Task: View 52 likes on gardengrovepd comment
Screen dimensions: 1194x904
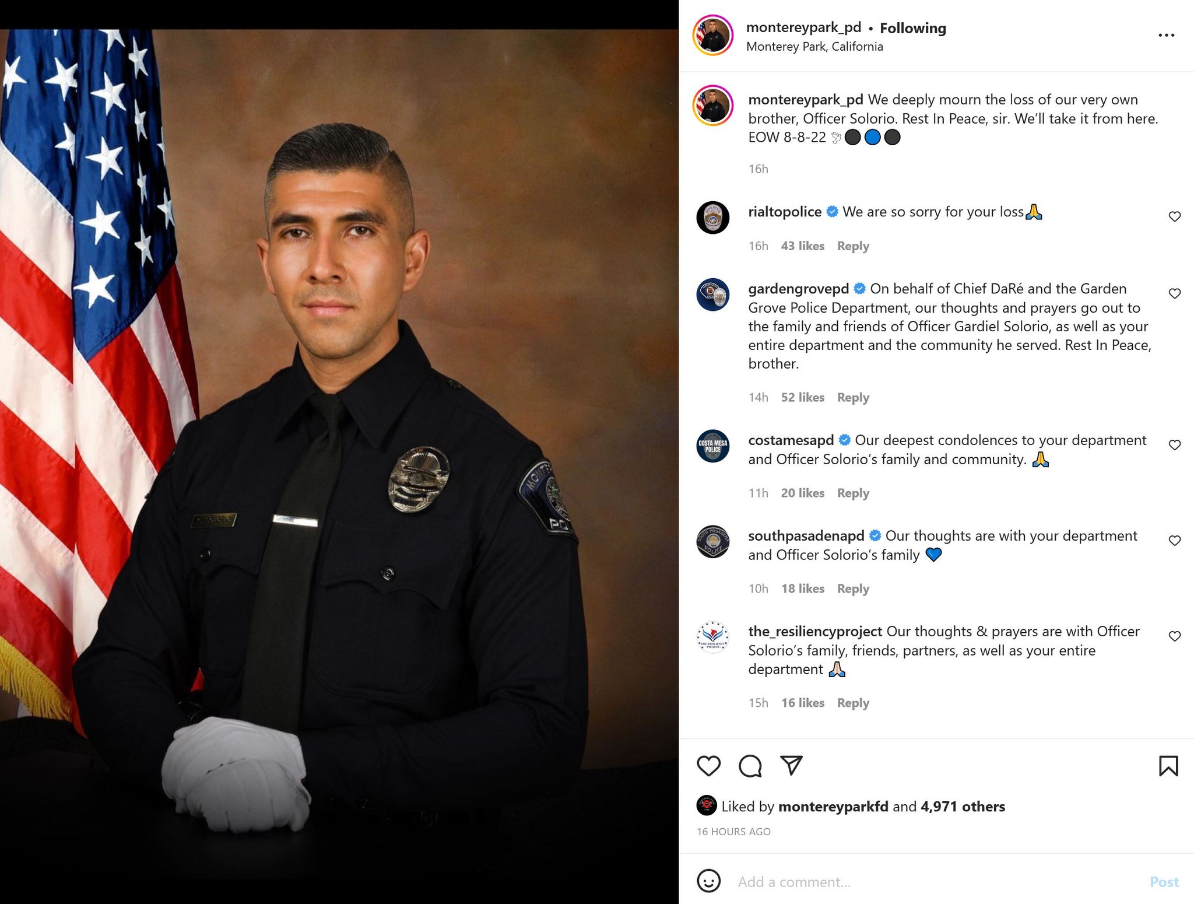Action: [802, 398]
